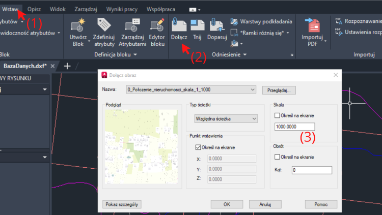Click the Kąt rotation angle field

311,170
